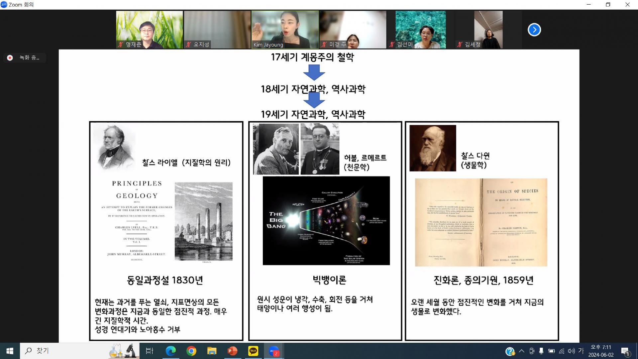
Task: Open Task View button on taskbar
Action: click(150, 351)
